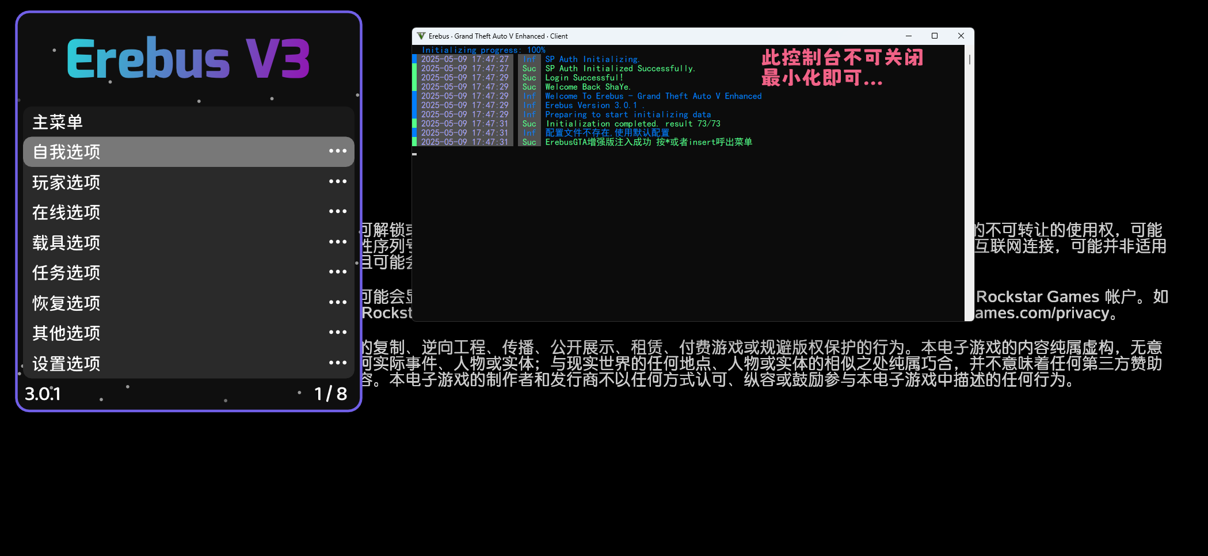
Task: Minimize the Erebus console window
Action: click(909, 36)
